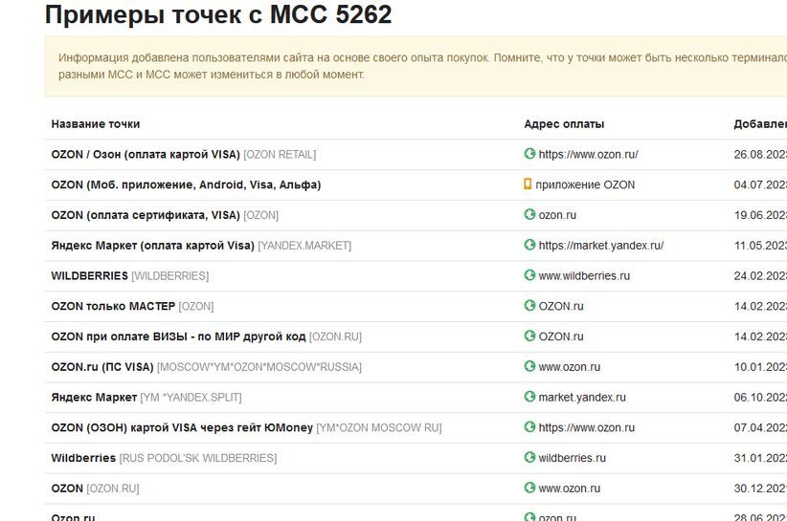The width and height of the screenshot is (787, 521).
Task: Click the date 31.01 in Wildberries PODOL'SK row
Action: pyautogui.click(x=760, y=458)
